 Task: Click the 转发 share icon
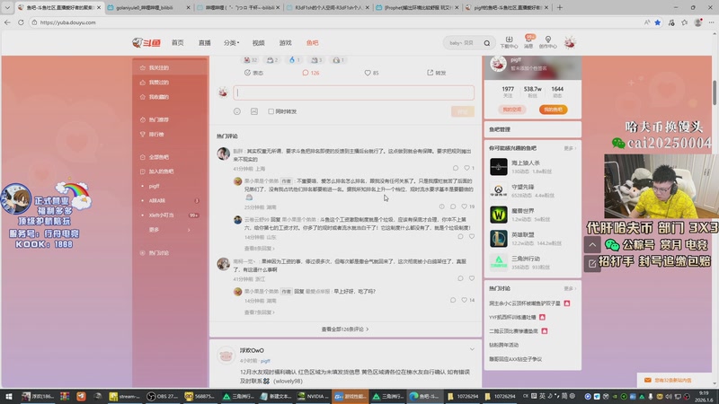coord(431,73)
